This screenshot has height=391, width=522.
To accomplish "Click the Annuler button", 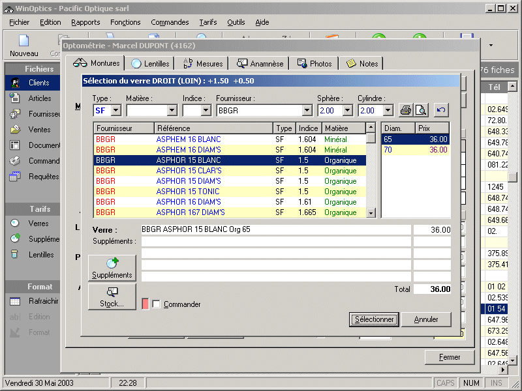I will coord(425,319).
